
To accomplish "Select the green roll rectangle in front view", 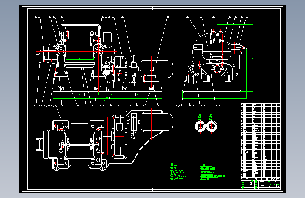I will [80, 52].
